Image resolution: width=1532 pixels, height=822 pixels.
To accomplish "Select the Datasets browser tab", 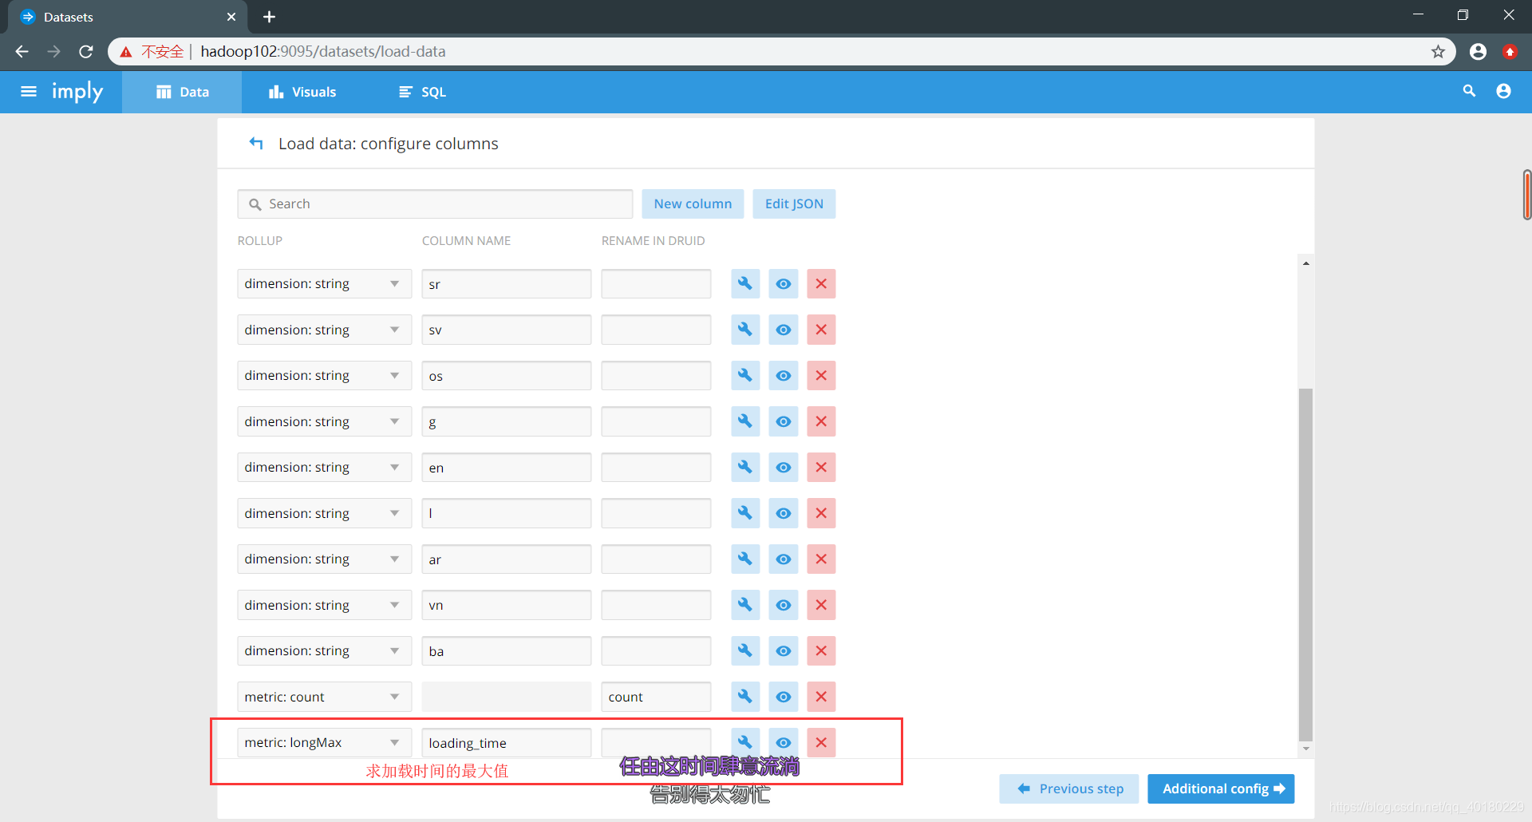I will pos(128,17).
